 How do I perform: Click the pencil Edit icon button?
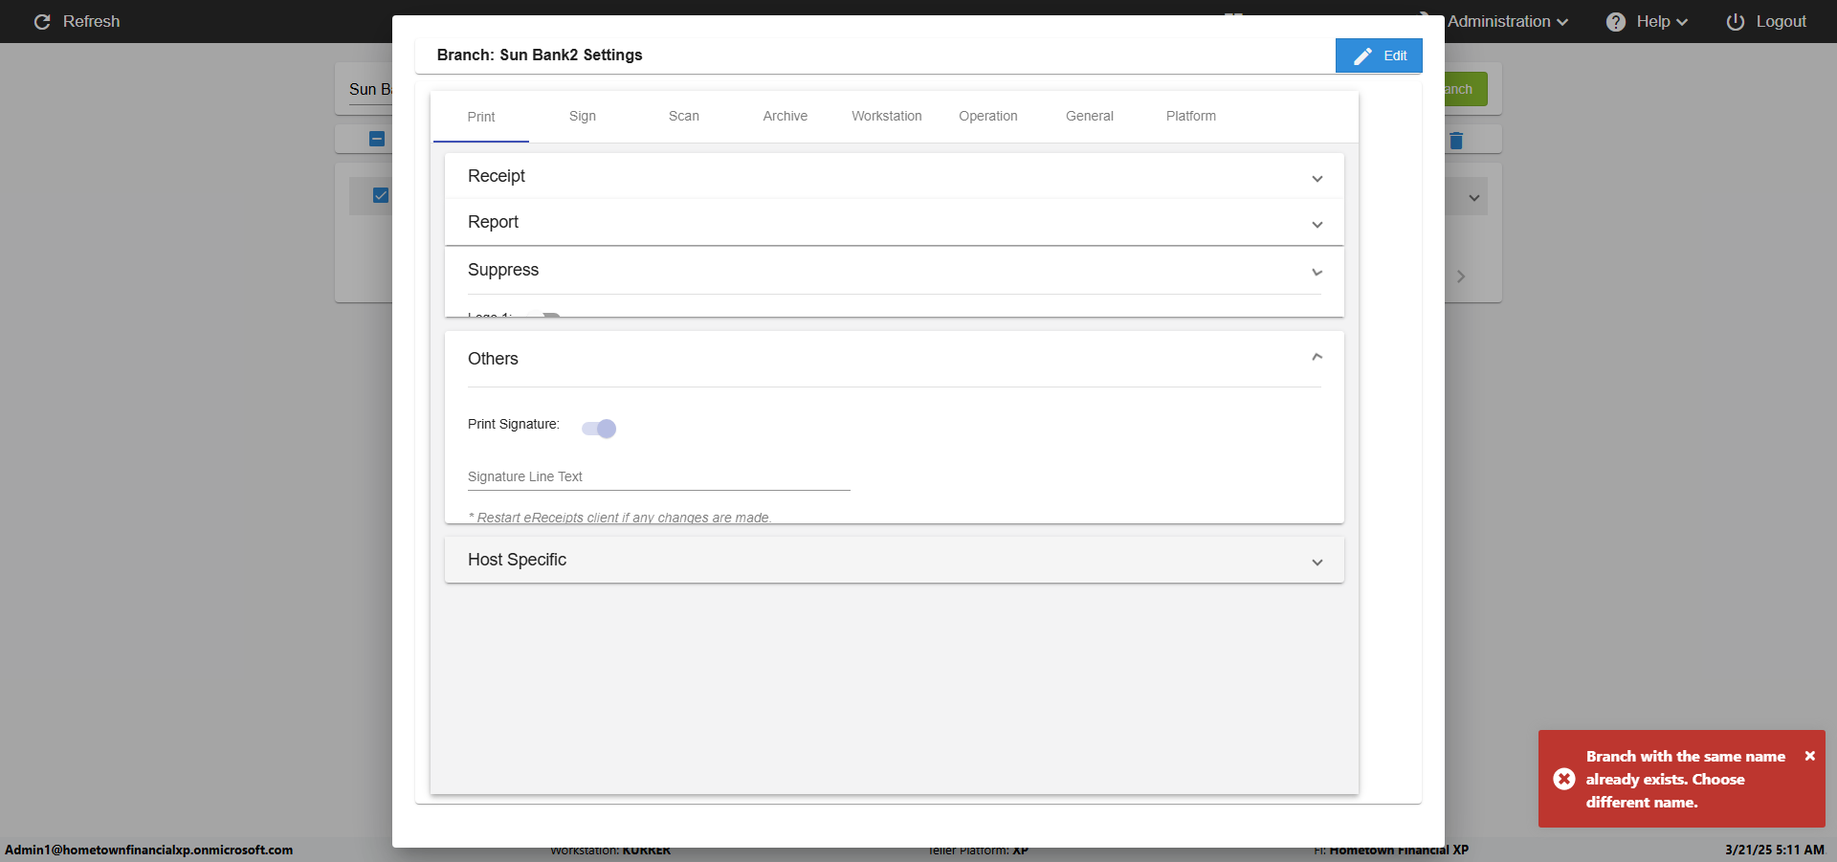pyautogui.click(x=1362, y=56)
